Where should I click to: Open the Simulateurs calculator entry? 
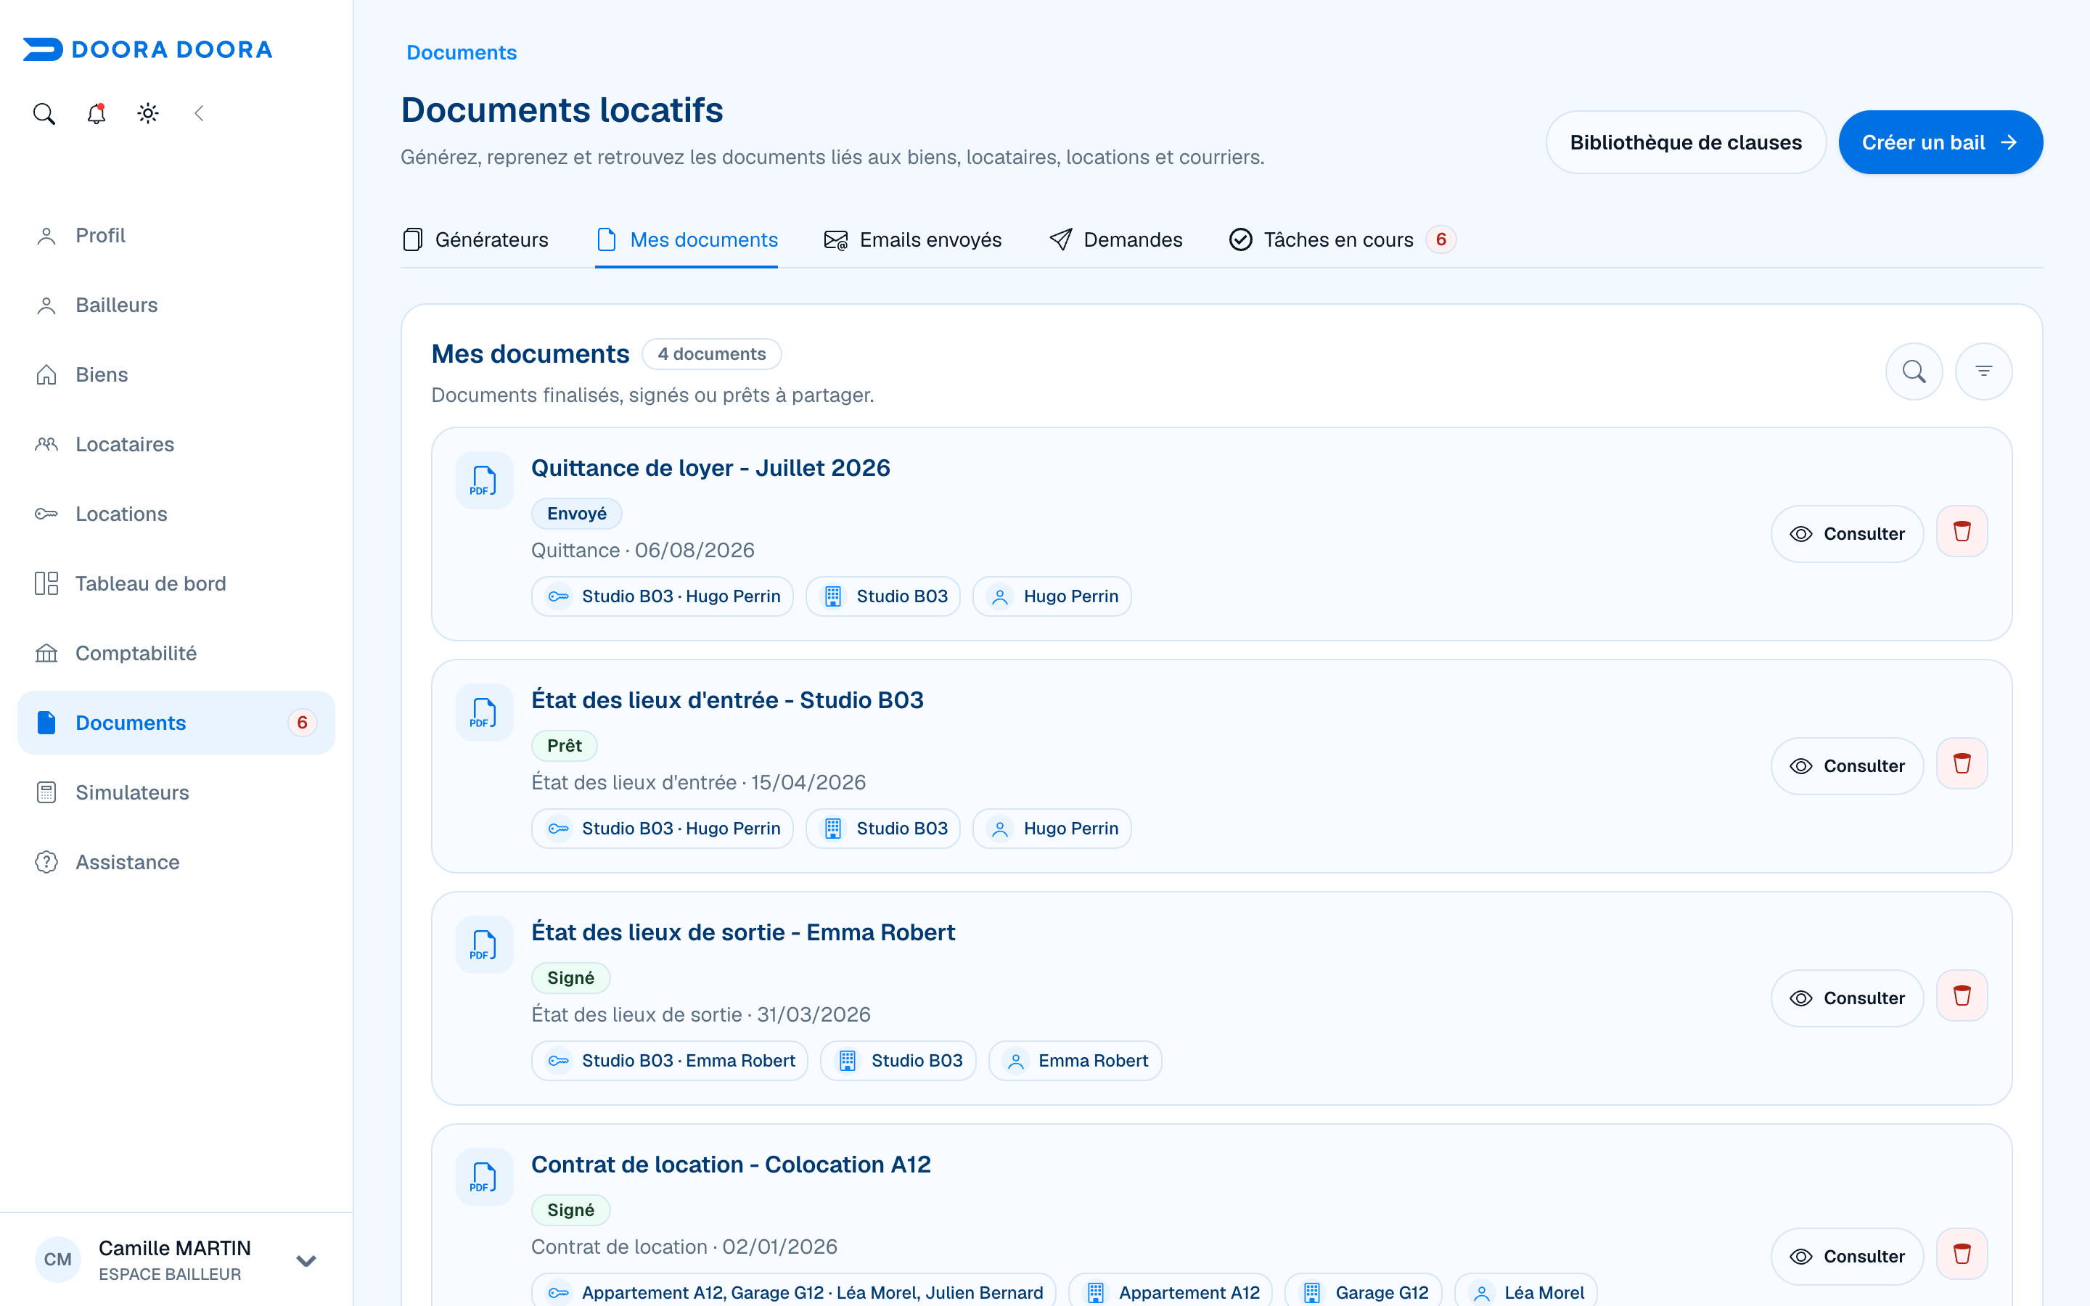coord(176,792)
